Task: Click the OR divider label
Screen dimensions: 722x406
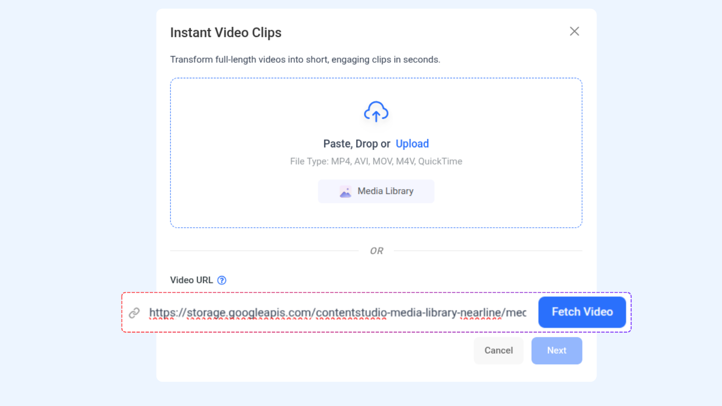Action: click(x=376, y=251)
